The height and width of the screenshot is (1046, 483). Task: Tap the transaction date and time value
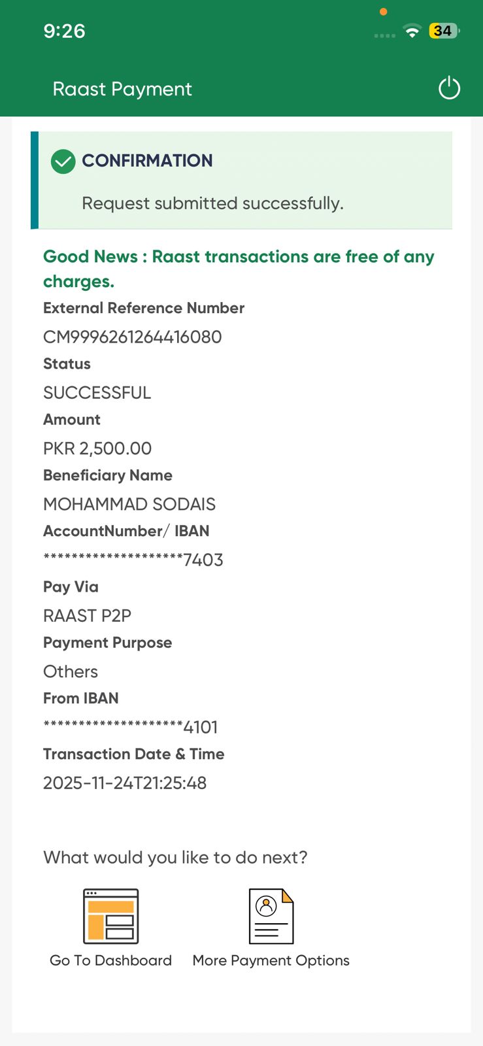click(125, 783)
